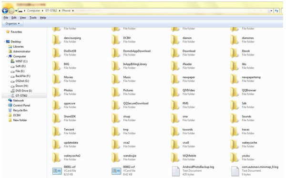This screenshot has height=178, width=286.
Task: Click the Refresh button beside address bar
Action: tap(276, 11)
